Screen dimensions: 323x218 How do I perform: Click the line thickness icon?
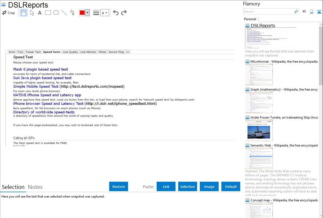click(96, 13)
